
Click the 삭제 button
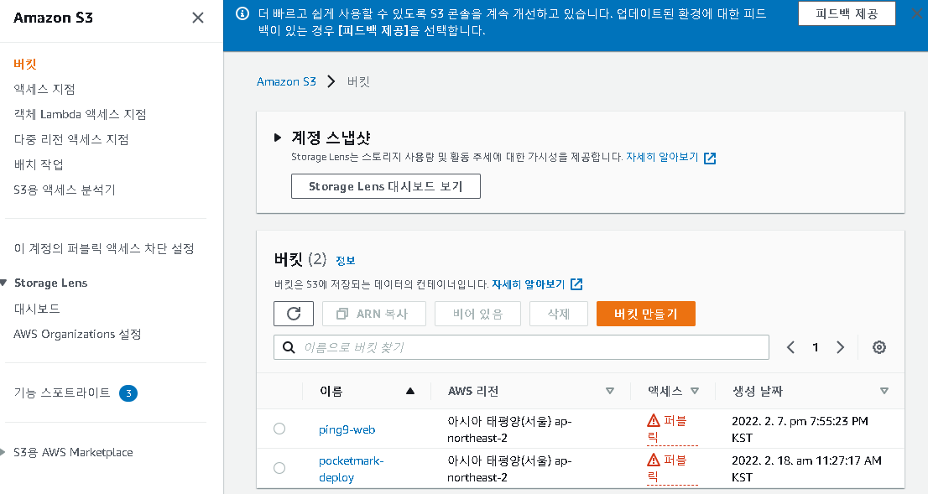(559, 314)
